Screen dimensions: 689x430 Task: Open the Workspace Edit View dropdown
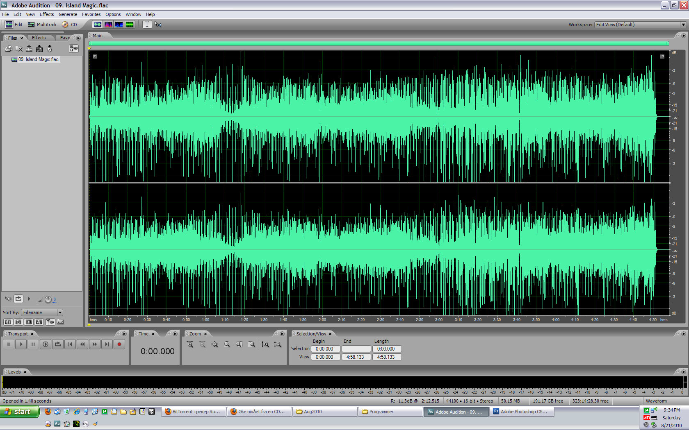click(x=683, y=25)
